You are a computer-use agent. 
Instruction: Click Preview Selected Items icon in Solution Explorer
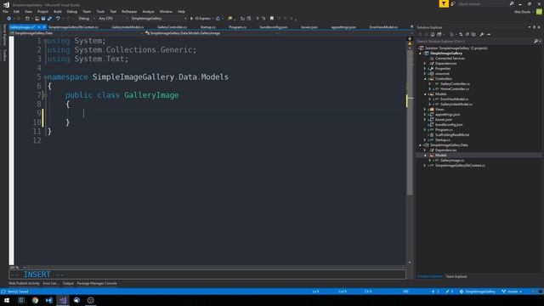click(x=489, y=34)
